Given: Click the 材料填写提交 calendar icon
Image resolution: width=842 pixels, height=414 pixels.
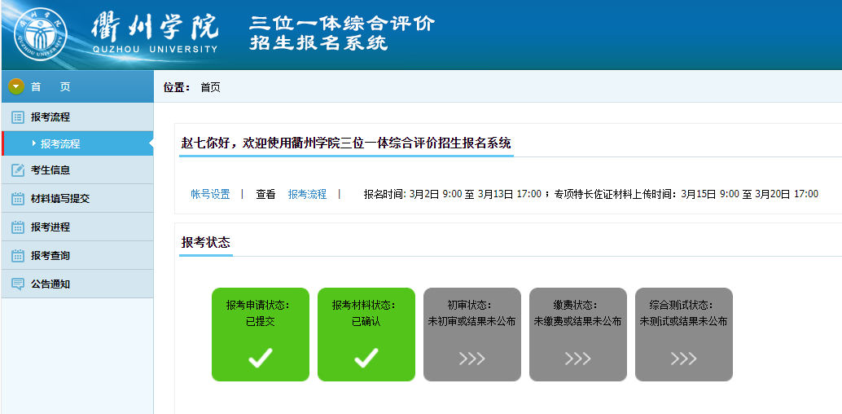Looking at the screenshot, I should coord(17,199).
